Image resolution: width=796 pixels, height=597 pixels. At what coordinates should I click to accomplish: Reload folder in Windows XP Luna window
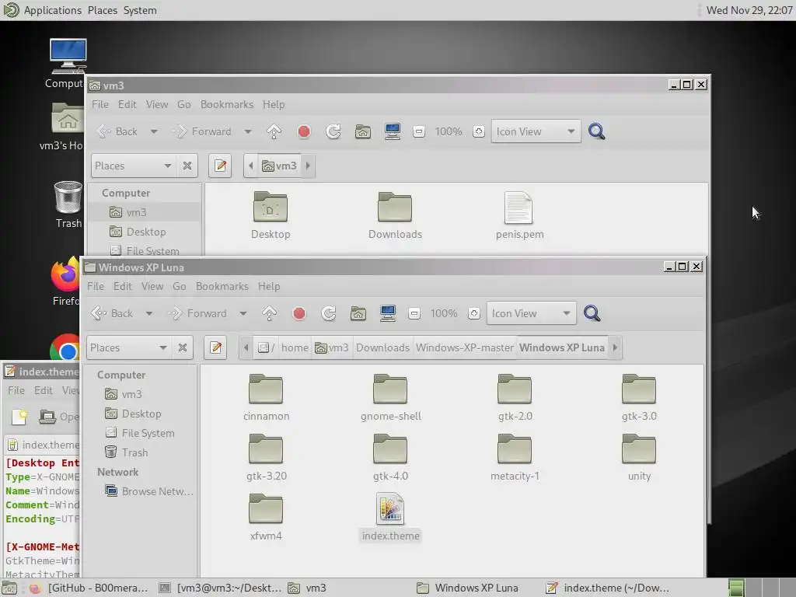329,313
